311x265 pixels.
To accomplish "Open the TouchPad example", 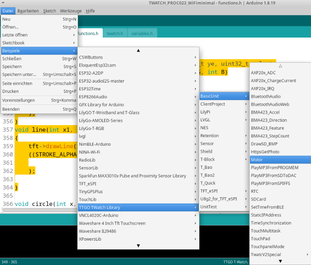I will pyautogui.click(x=280, y=239).
